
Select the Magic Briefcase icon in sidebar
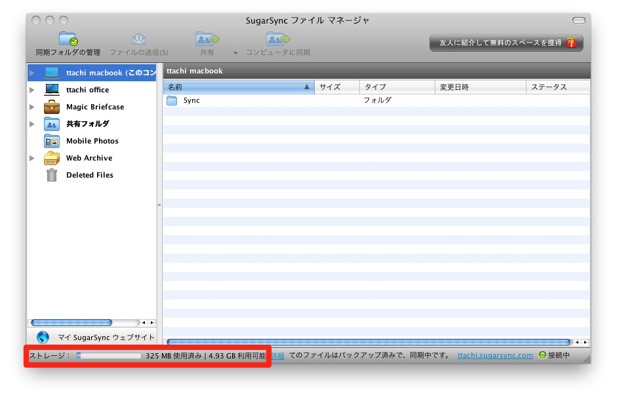point(52,107)
